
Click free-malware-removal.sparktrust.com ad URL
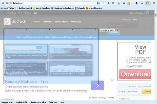(28, 87)
